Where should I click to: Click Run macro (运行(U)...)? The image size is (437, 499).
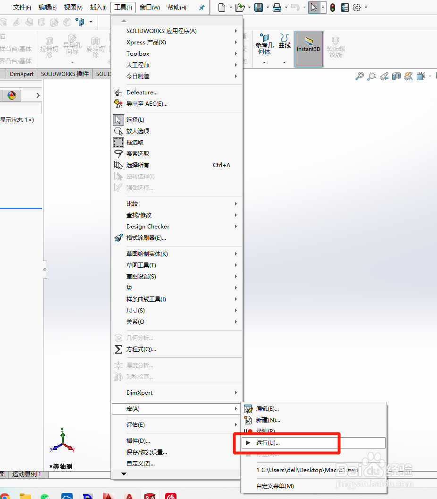pos(313,443)
